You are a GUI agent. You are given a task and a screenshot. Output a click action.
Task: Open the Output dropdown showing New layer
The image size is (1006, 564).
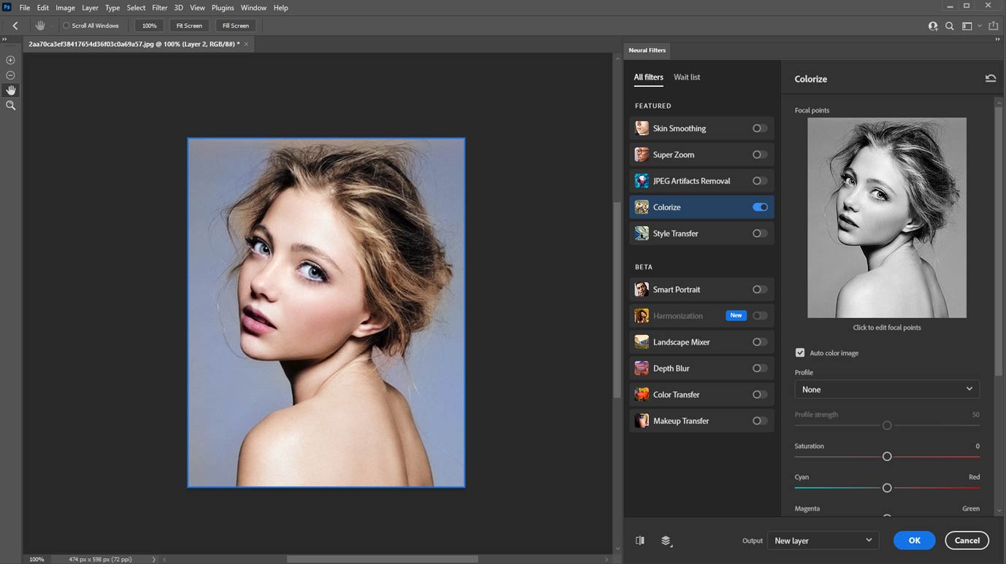(823, 541)
